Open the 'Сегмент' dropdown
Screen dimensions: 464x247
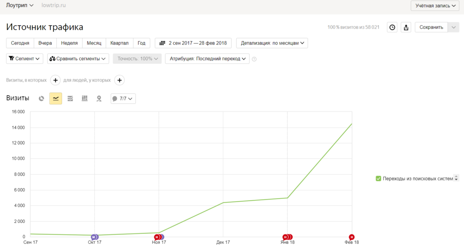tap(25, 58)
